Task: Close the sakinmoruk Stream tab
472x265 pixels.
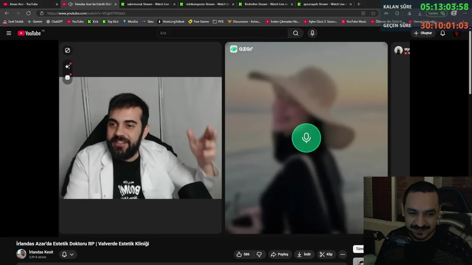Action: click(x=174, y=4)
